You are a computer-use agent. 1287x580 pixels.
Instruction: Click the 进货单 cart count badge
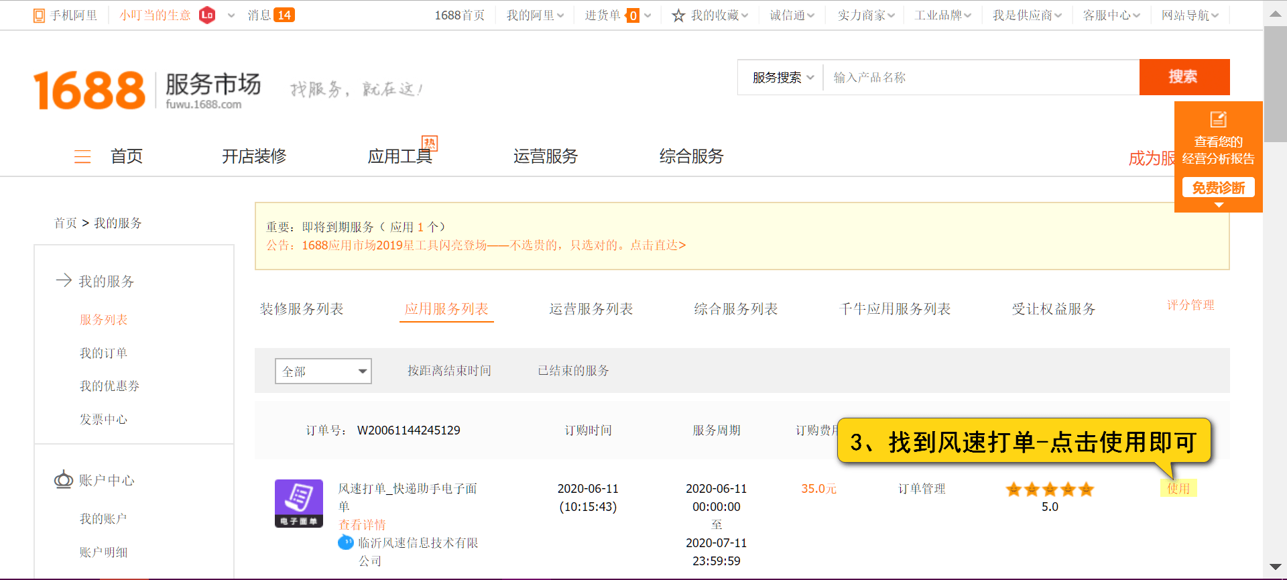click(x=633, y=15)
